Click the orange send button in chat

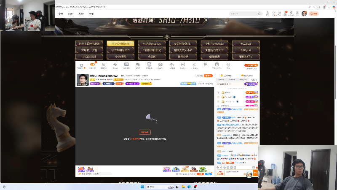tap(255, 173)
